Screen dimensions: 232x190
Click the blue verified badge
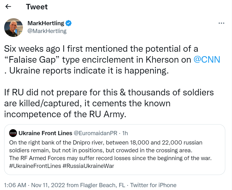68,23
